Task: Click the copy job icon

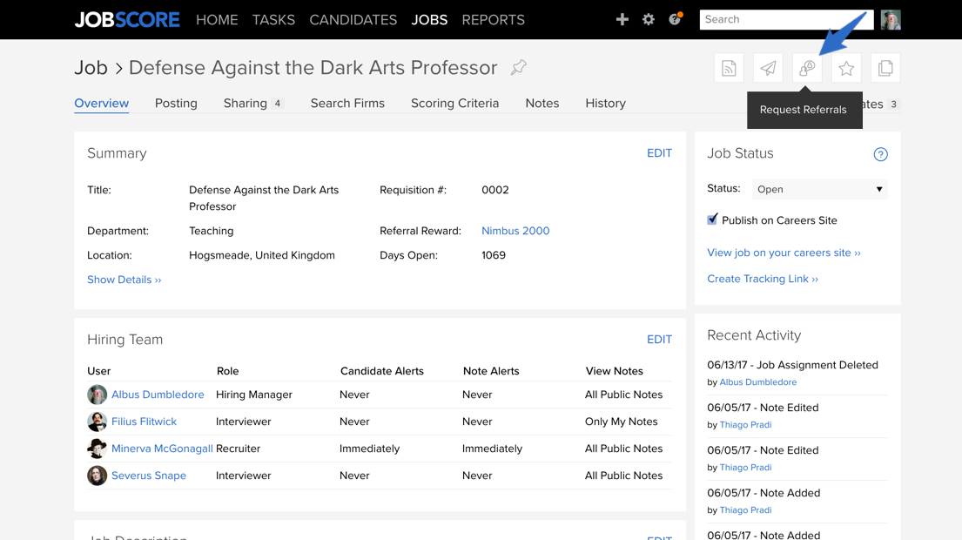Action: click(885, 68)
